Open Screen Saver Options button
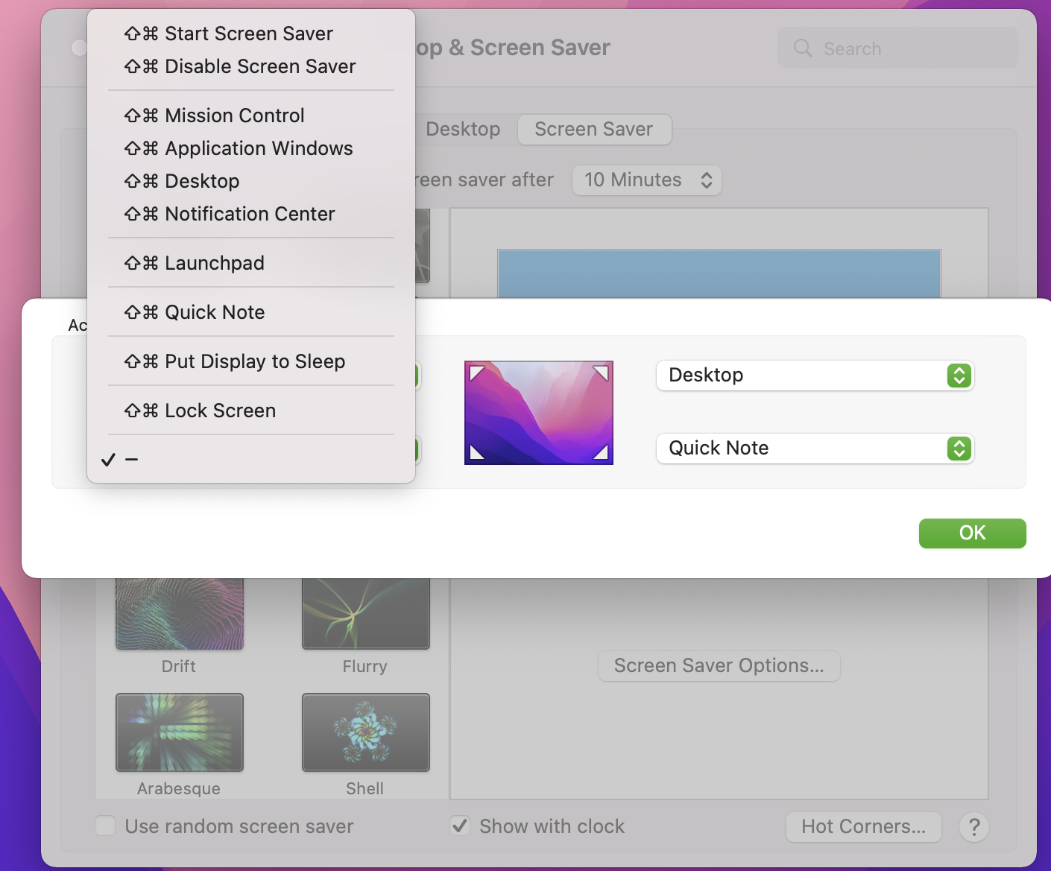Viewport: 1051px width, 871px height. click(719, 665)
